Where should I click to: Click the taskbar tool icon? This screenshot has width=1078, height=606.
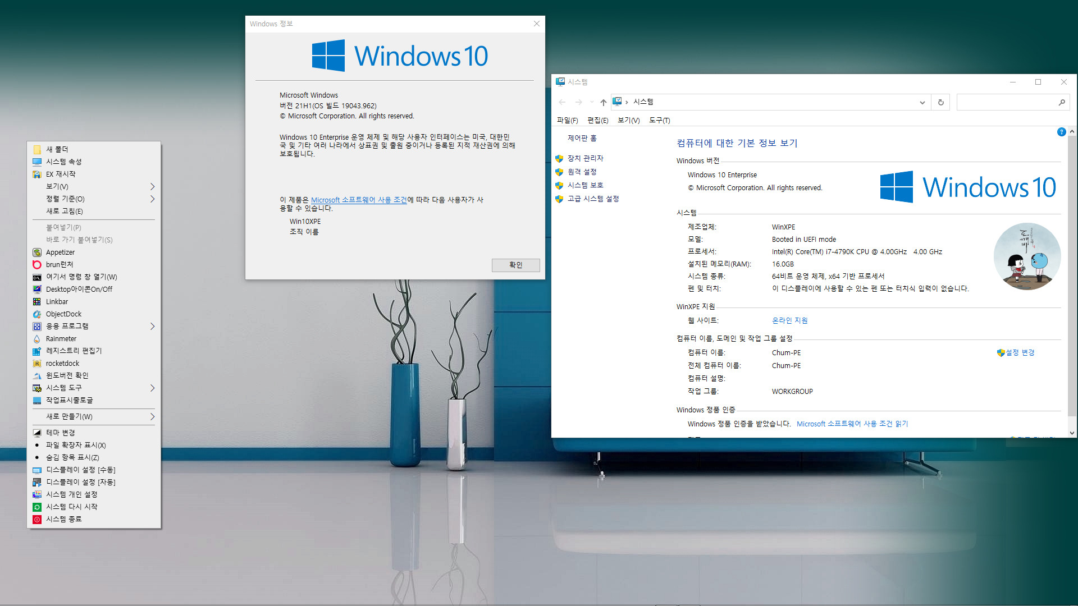[x=37, y=401]
